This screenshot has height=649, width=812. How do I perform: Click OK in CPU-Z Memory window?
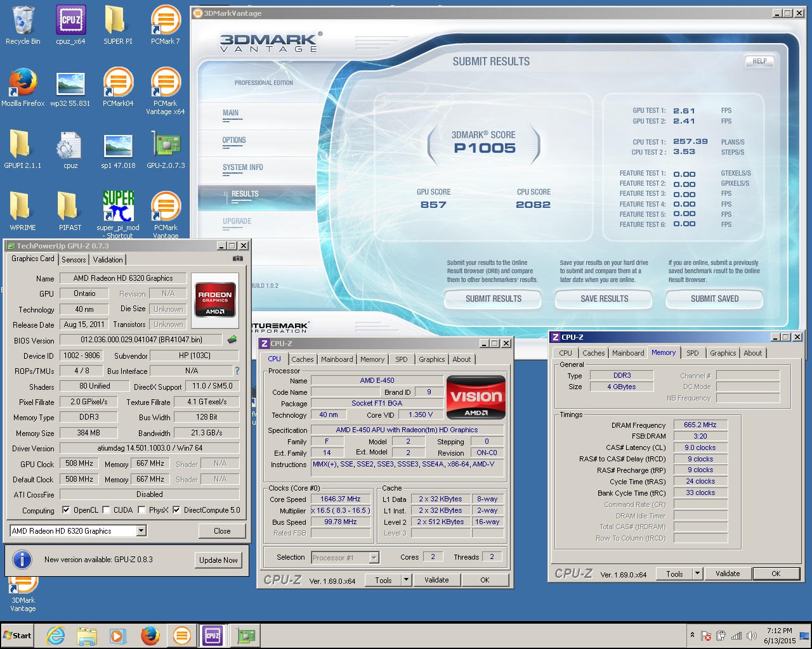(x=776, y=574)
